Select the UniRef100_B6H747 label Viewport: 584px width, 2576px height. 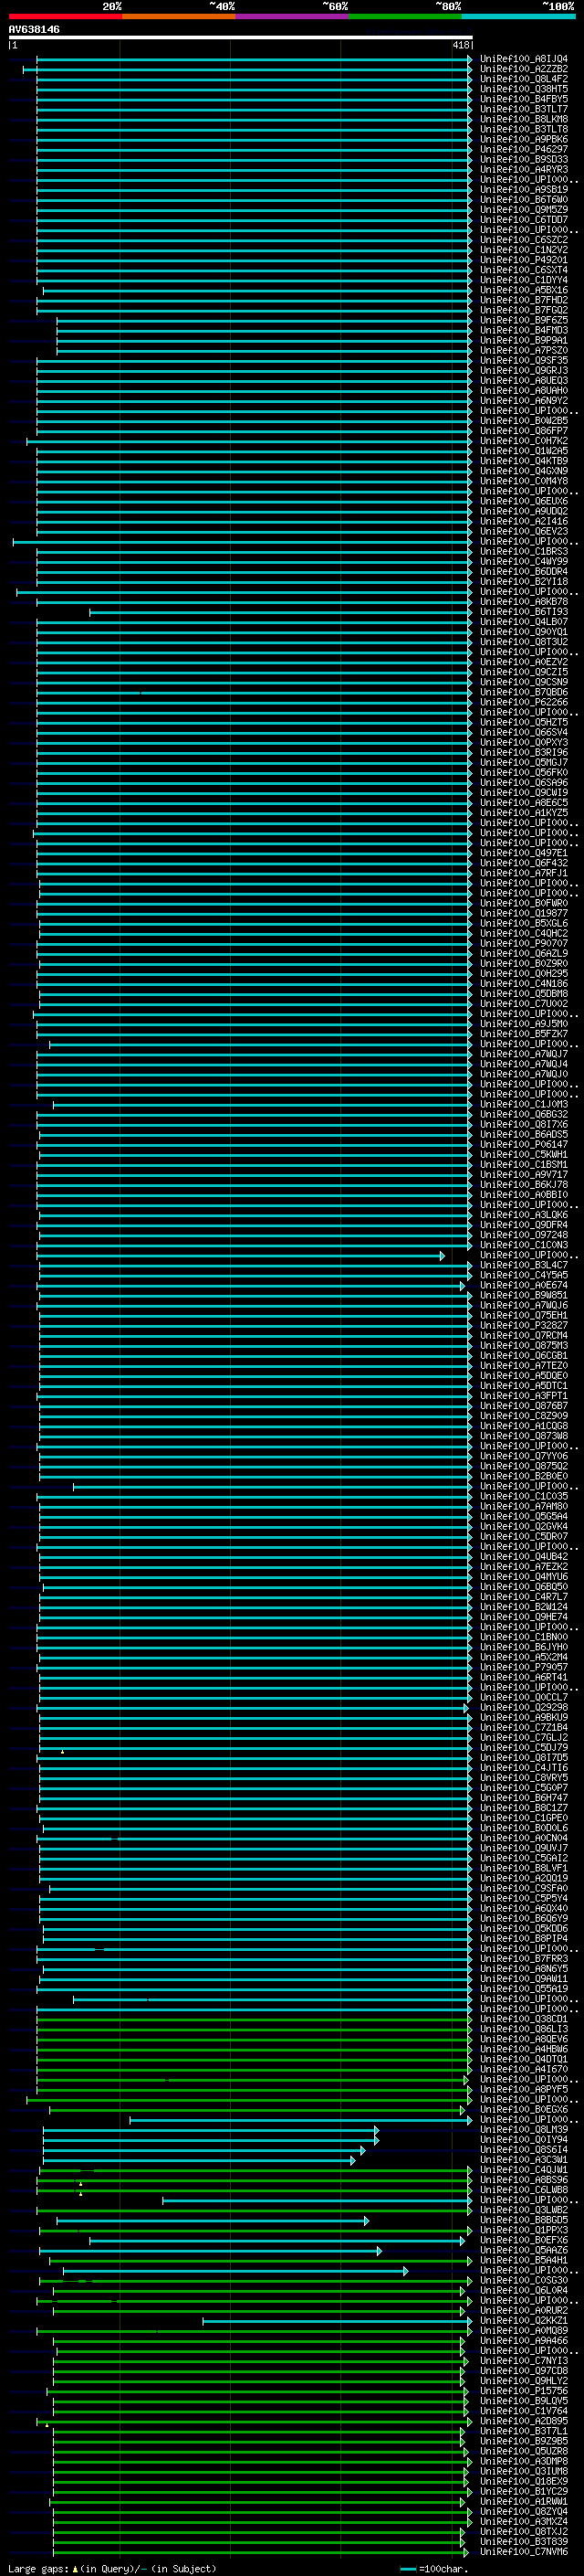pyautogui.click(x=523, y=1798)
